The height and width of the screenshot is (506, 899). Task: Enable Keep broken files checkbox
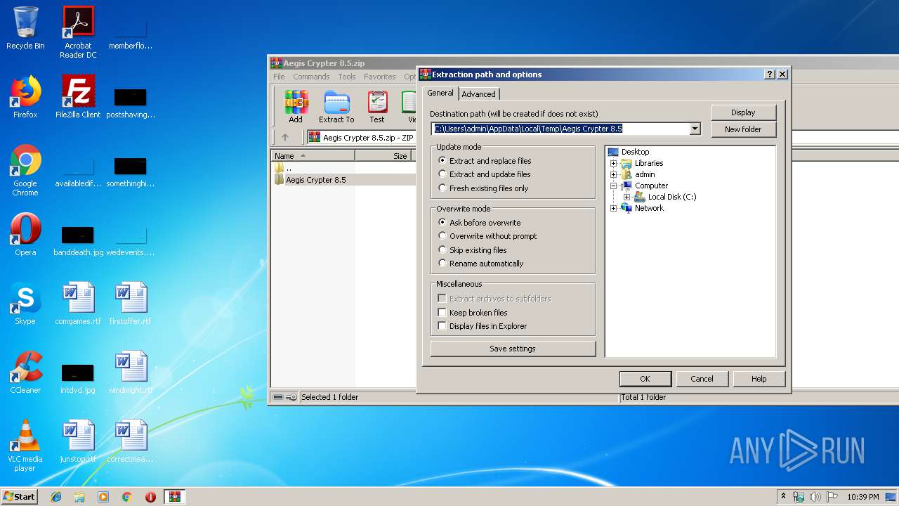point(442,313)
